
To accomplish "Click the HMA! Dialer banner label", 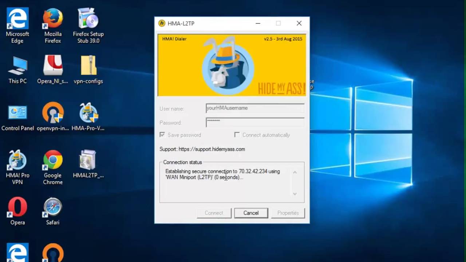I will (x=174, y=39).
